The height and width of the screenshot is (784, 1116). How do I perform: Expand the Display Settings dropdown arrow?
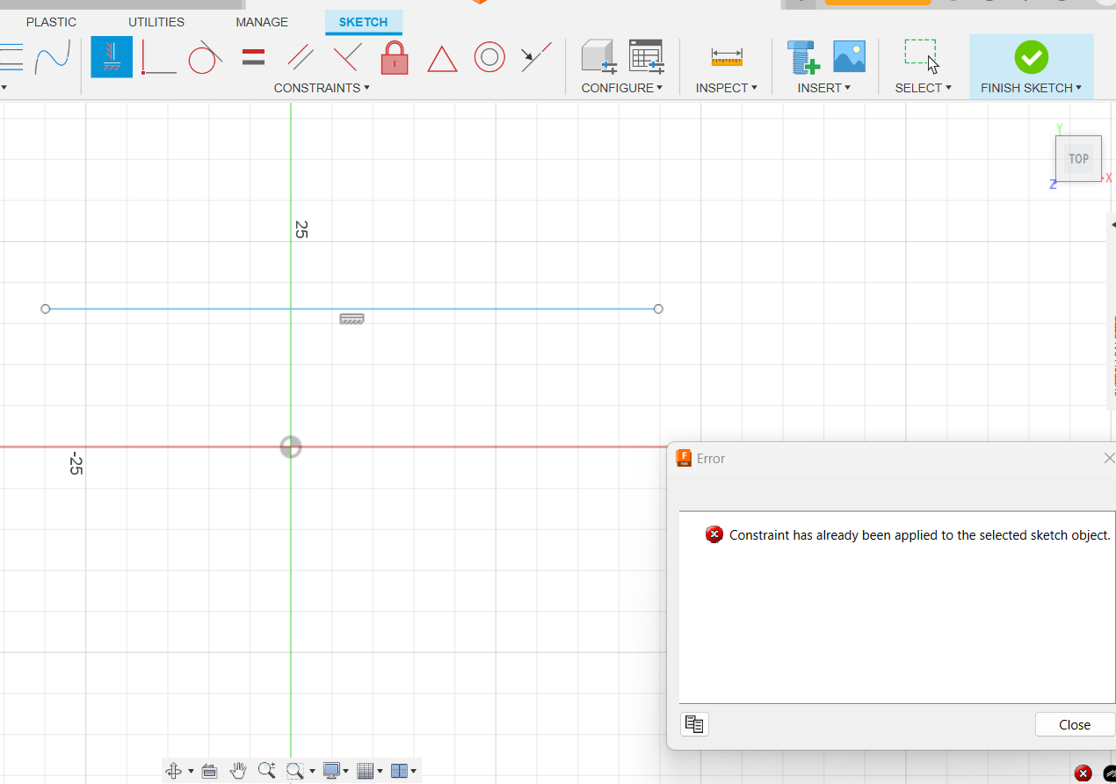[x=346, y=772]
